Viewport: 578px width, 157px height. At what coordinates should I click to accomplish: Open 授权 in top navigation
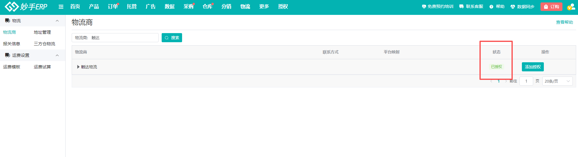coord(283,7)
